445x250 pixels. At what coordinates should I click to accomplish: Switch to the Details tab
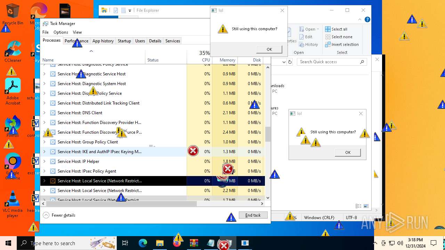[x=155, y=41]
